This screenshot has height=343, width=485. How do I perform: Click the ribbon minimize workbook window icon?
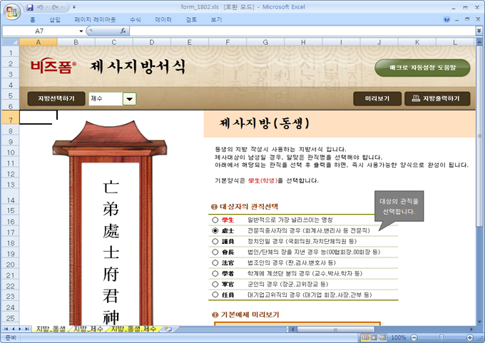(457, 19)
